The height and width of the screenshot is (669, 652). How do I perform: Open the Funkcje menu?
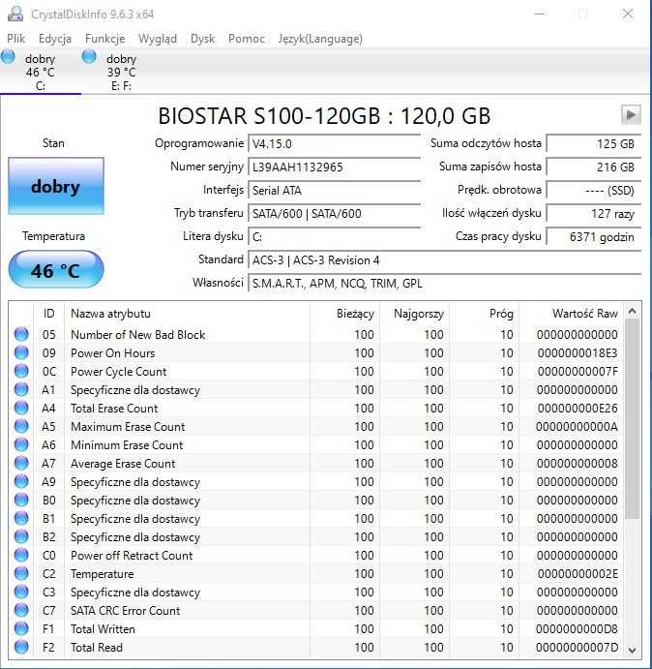tap(104, 39)
